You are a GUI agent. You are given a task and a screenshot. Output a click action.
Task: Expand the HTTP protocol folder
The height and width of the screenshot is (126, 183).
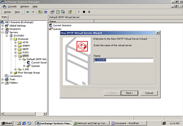[15, 42]
